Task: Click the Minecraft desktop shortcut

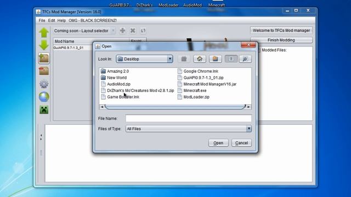Action: coord(217,5)
